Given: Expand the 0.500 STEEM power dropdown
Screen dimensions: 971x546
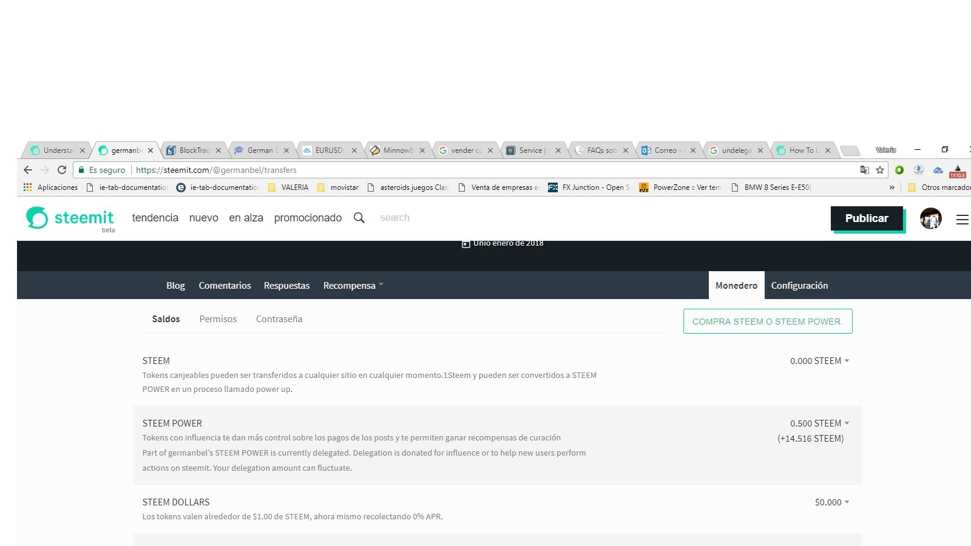Looking at the screenshot, I should point(820,423).
